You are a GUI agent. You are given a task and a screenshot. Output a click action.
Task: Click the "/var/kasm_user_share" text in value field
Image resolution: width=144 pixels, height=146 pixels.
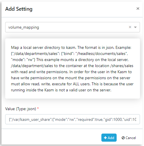(x=30, y=119)
